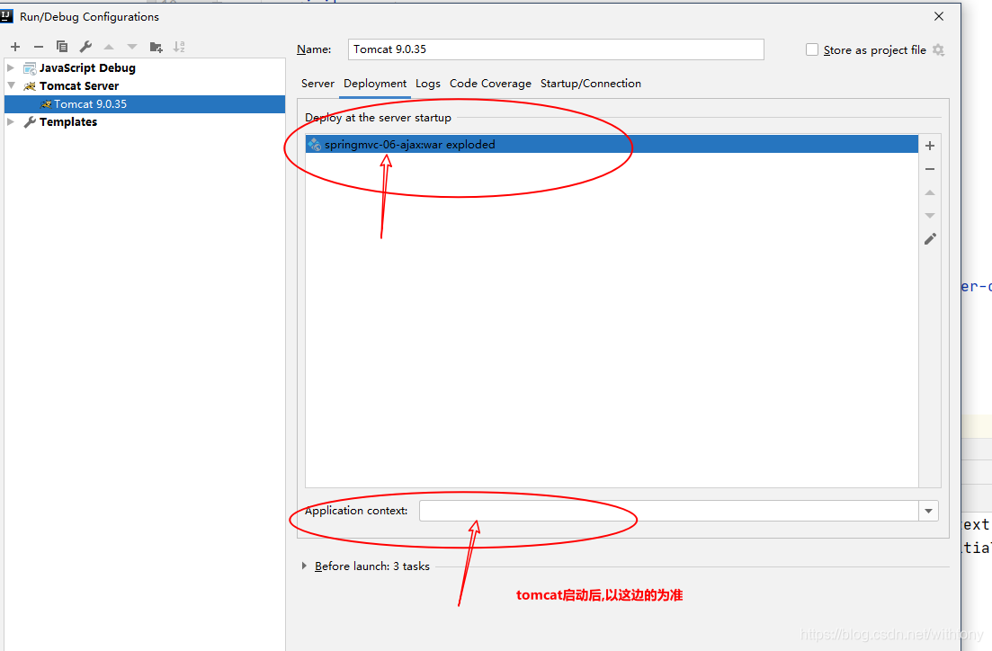
Task: Click the Application context input field
Action: pyautogui.click(x=669, y=511)
